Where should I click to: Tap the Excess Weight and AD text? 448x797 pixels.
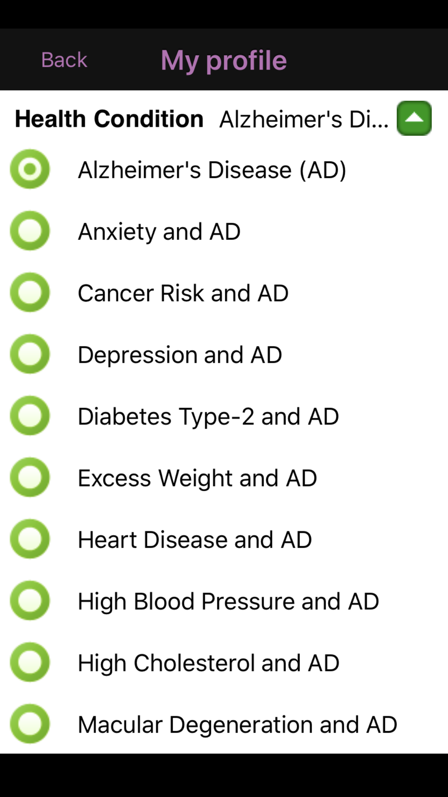pos(197,478)
